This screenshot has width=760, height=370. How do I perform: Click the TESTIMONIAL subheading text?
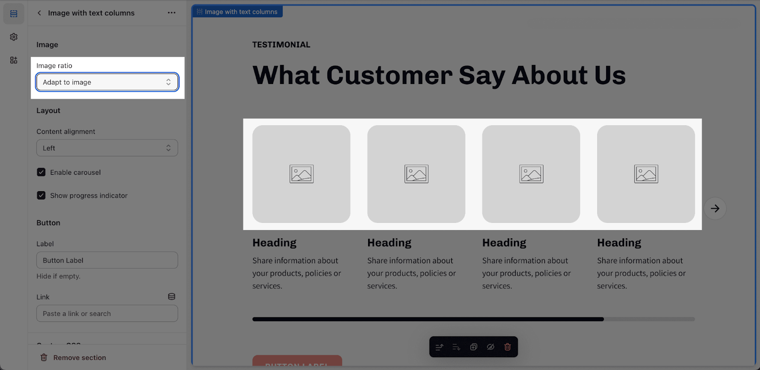point(281,45)
